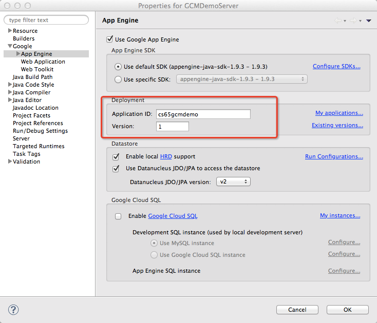
Task: Open the Configure SDKs link
Action: pos(336,66)
